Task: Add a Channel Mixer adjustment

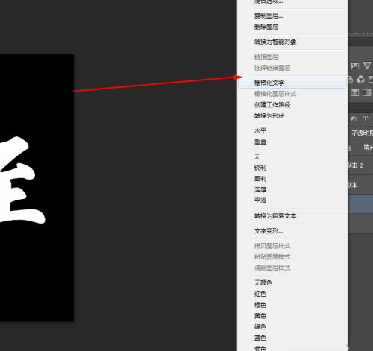Action: pyautogui.click(x=360, y=80)
